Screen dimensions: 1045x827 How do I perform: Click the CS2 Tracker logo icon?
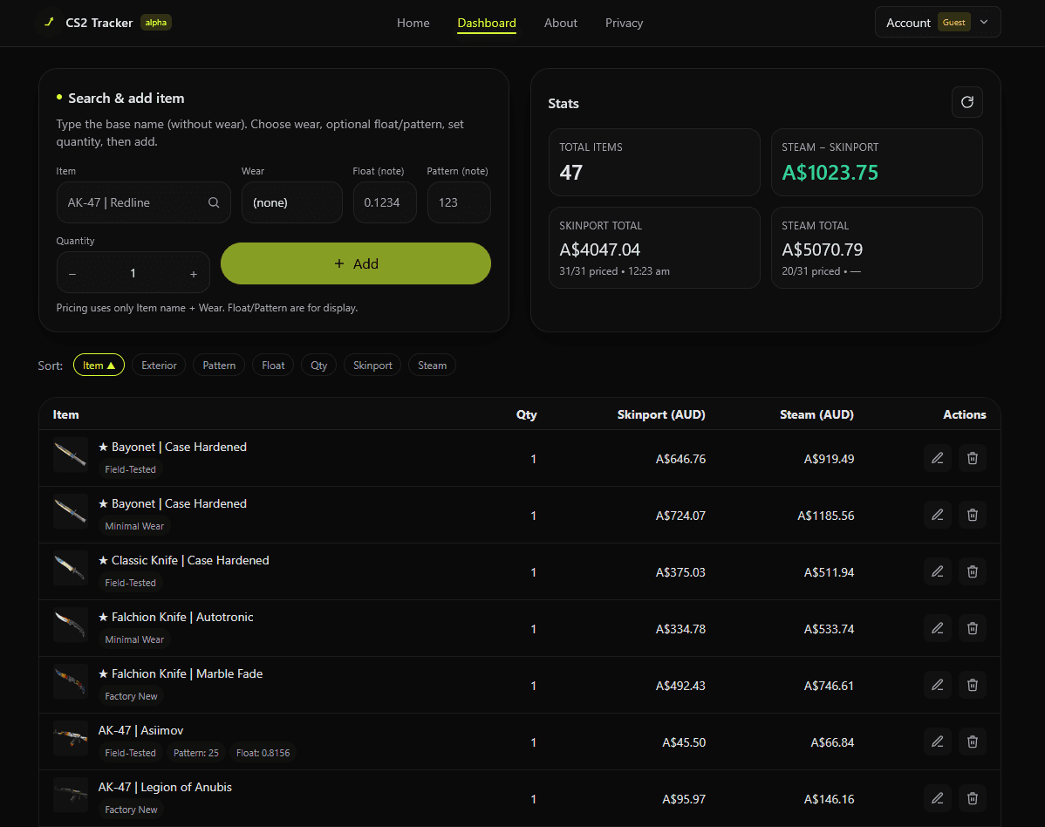click(49, 23)
